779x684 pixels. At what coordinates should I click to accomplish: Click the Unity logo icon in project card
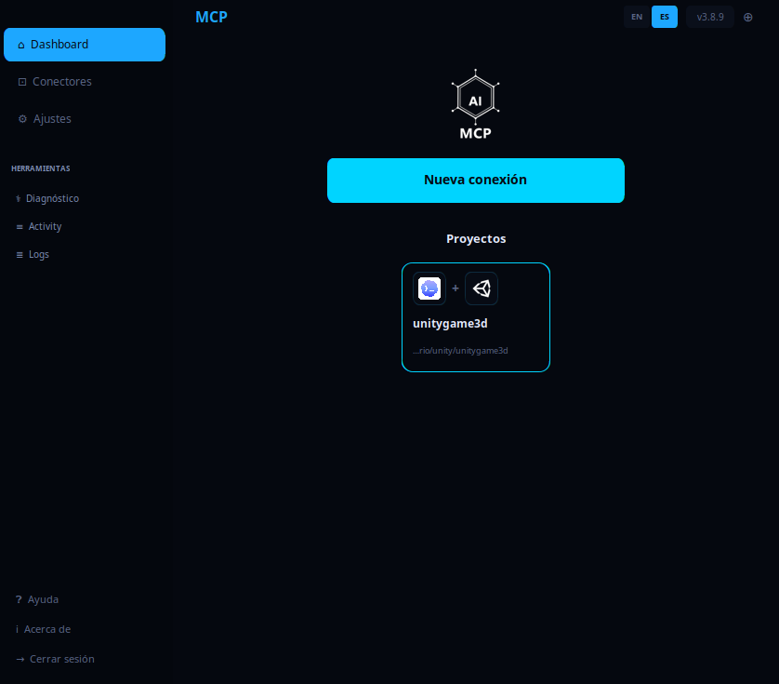[482, 288]
